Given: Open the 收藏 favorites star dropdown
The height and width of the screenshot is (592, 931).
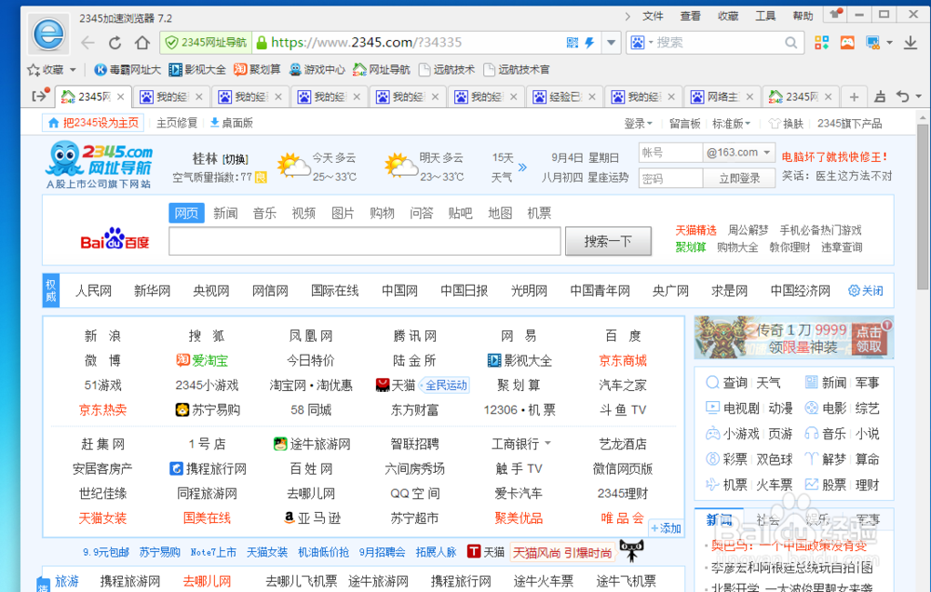Looking at the screenshot, I should coord(51,70).
